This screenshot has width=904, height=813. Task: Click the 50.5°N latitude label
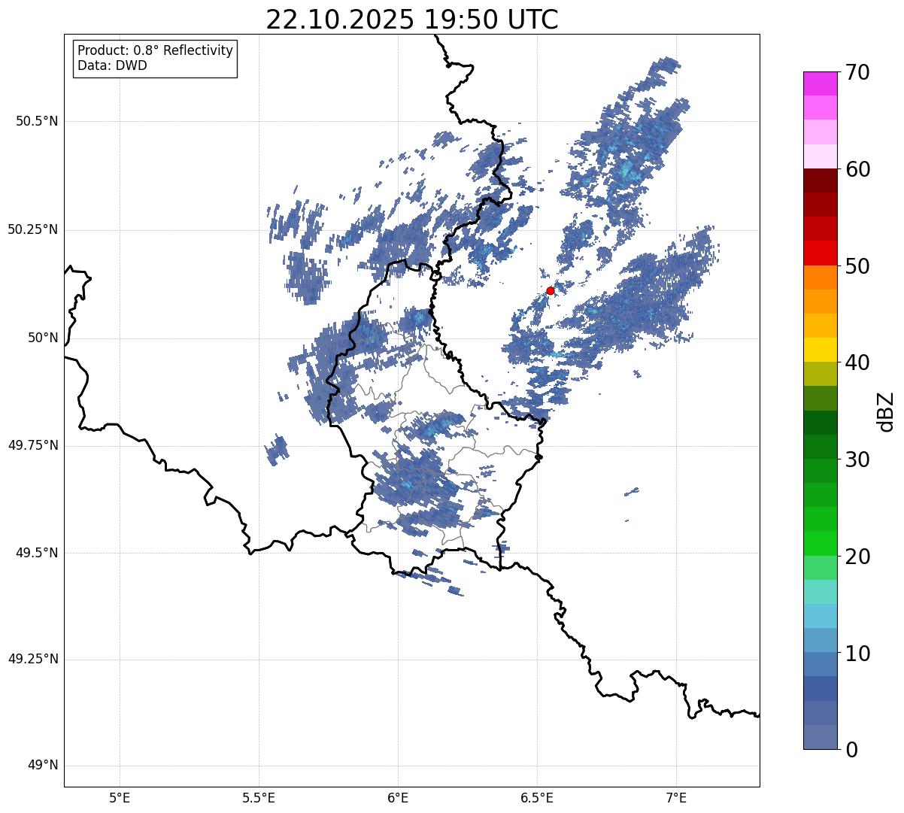37,121
